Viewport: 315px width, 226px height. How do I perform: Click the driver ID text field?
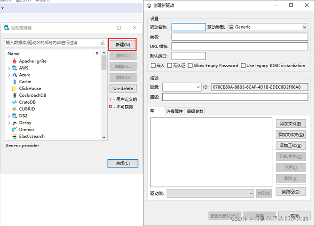[x=260, y=87]
